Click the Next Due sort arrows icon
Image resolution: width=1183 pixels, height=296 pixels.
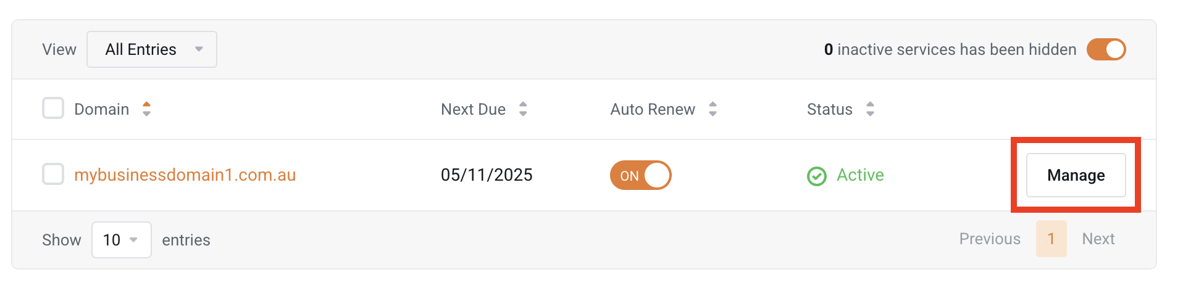523,109
